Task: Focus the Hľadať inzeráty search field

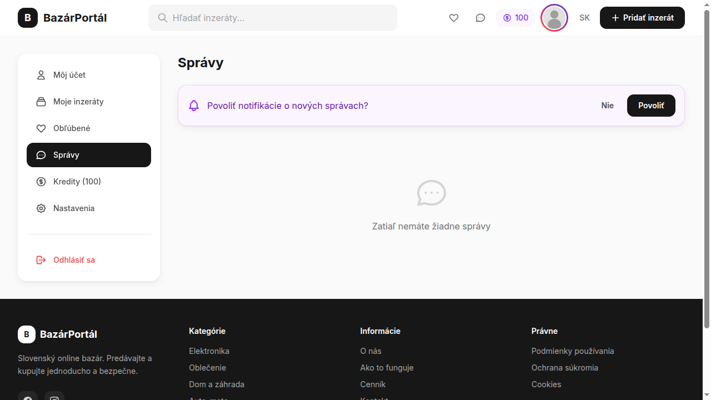Action: coord(272,18)
